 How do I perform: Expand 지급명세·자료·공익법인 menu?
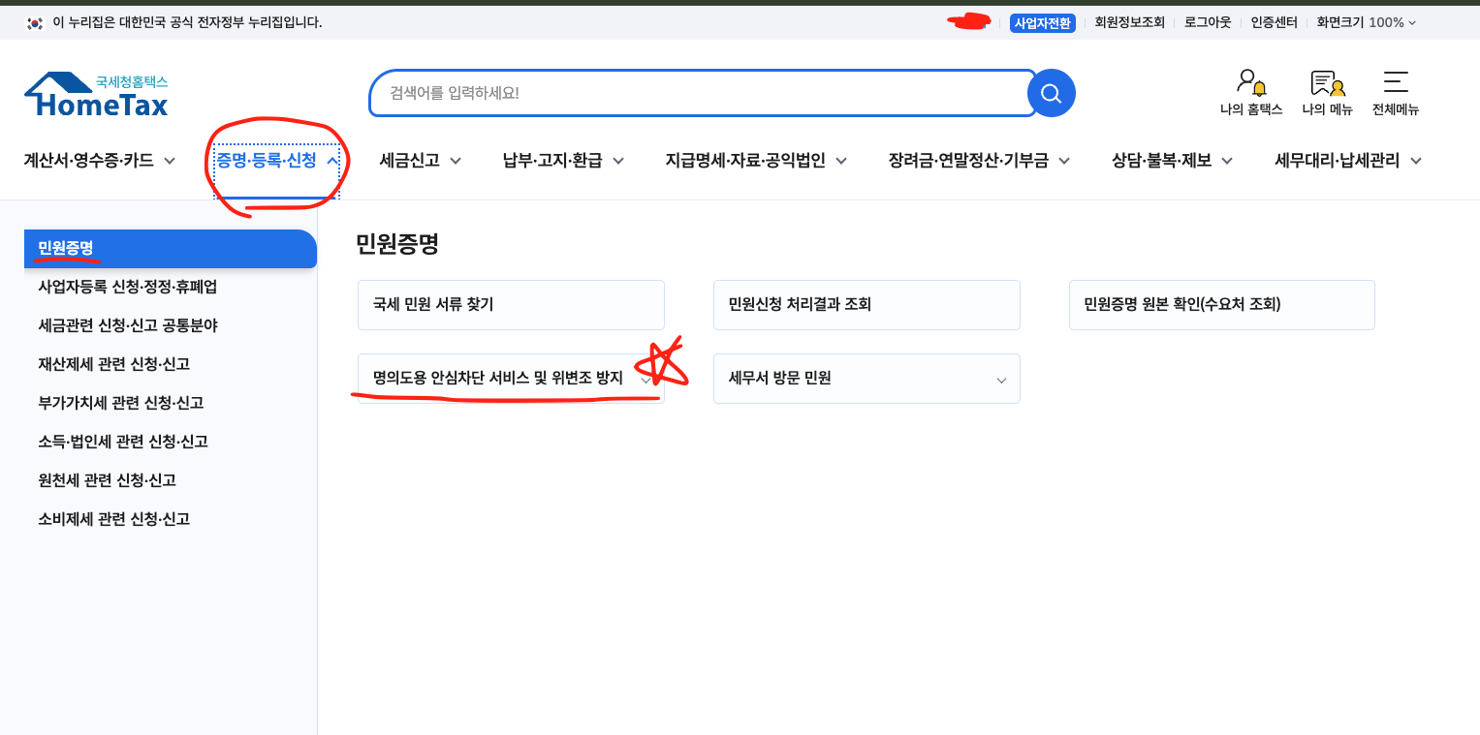pyautogui.click(x=756, y=161)
